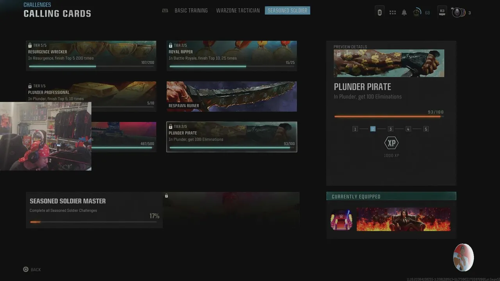This screenshot has width=500, height=281.
Task: Open Royal Ripper calling card
Action: tap(232, 56)
